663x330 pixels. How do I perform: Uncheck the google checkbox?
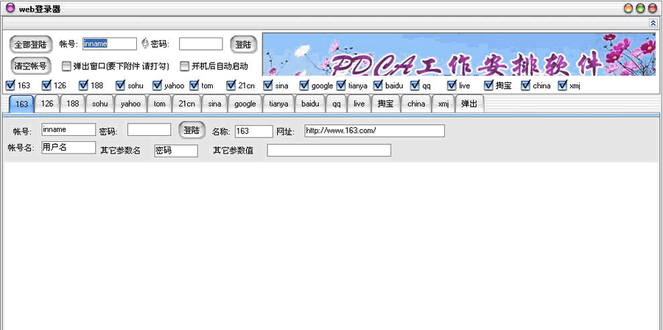[304, 86]
